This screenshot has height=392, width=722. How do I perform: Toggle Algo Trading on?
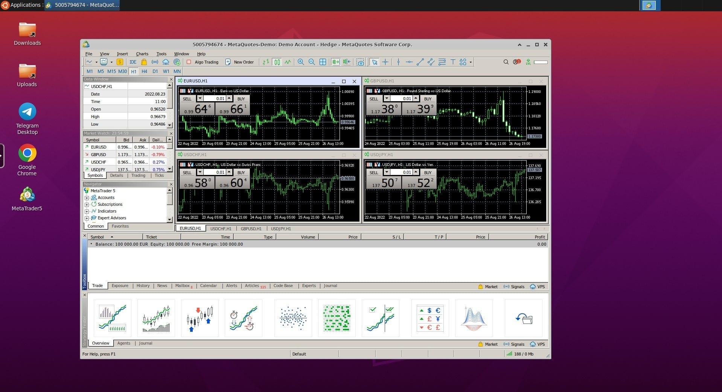pyautogui.click(x=203, y=62)
